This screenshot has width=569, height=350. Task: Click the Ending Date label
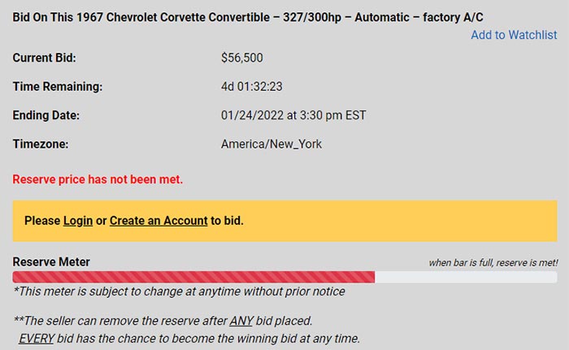click(46, 115)
